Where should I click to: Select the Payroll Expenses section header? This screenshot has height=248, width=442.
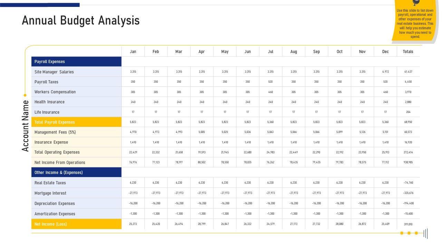tap(50, 62)
